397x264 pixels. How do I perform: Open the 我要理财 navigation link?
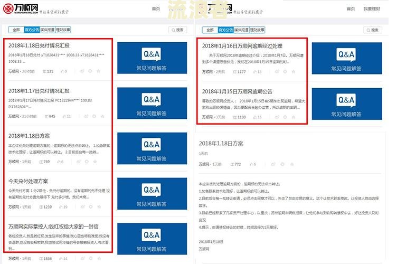pyautogui.click(x=372, y=9)
